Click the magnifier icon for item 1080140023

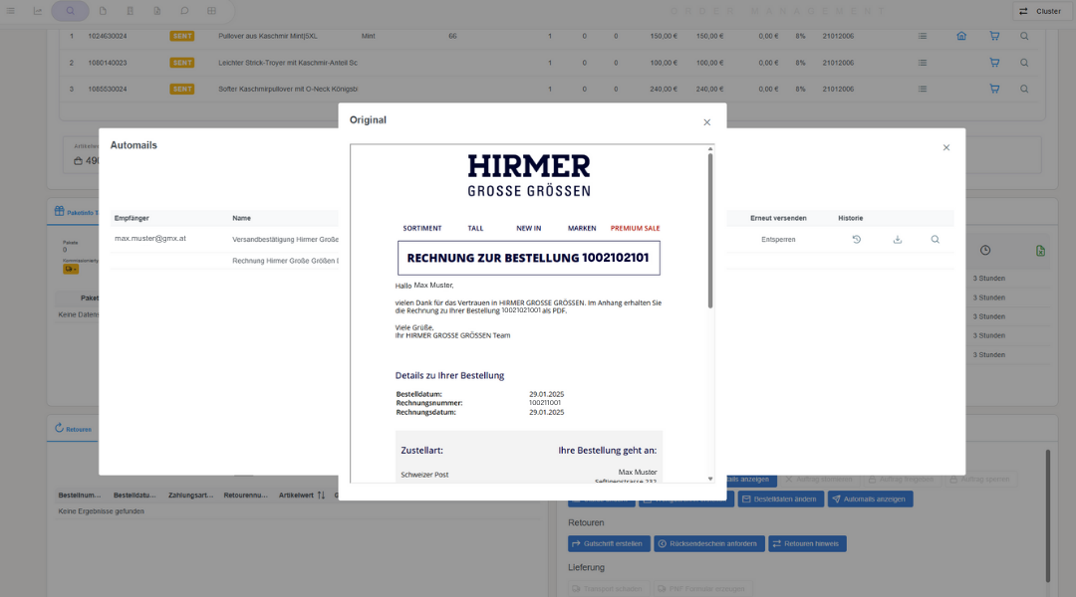[1024, 63]
